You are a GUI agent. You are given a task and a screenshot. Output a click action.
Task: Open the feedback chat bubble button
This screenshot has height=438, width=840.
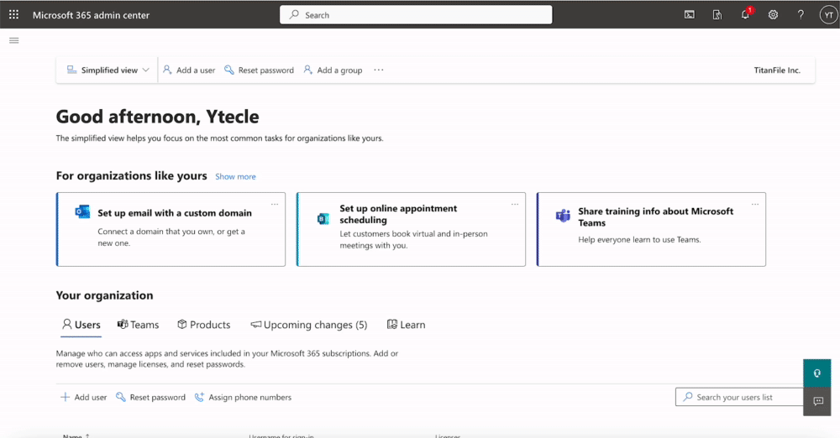point(817,402)
